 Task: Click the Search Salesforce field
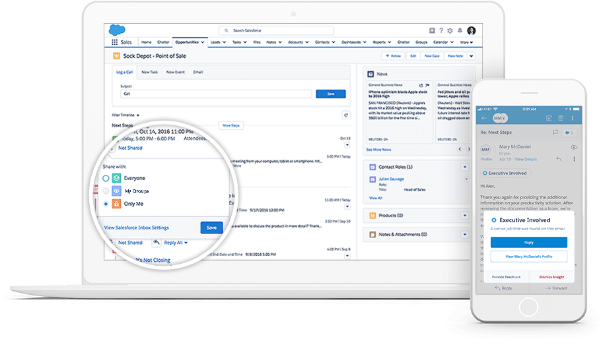276,30
